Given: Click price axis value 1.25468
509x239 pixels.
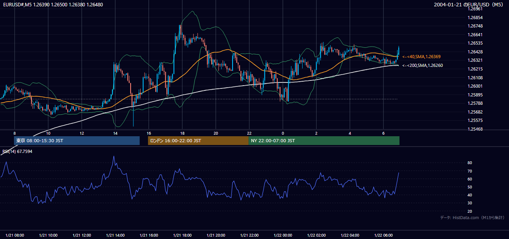Looking at the screenshot, I should 476,129.
